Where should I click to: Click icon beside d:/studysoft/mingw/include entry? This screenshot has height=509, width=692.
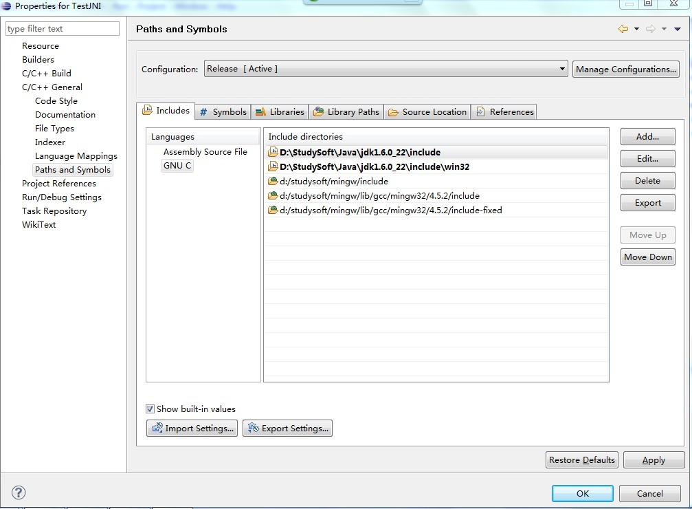274,181
